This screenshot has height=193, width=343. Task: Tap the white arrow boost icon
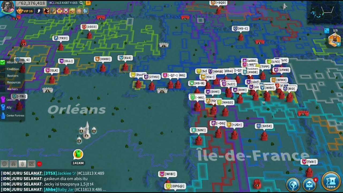[x=39, y=11]
